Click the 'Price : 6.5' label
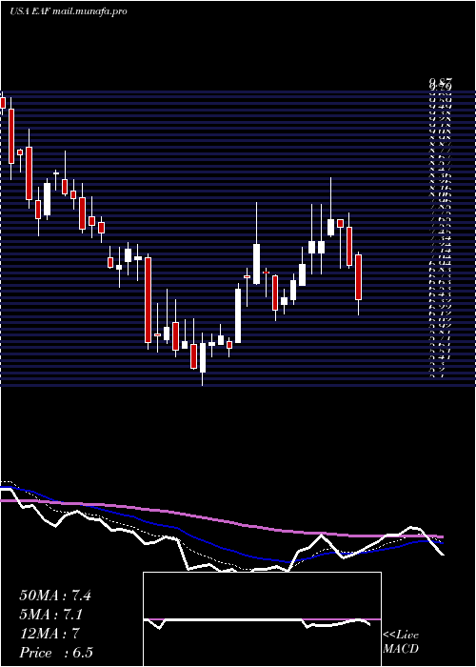This screenshot has width=476, height=667. (x=56, y=653)
